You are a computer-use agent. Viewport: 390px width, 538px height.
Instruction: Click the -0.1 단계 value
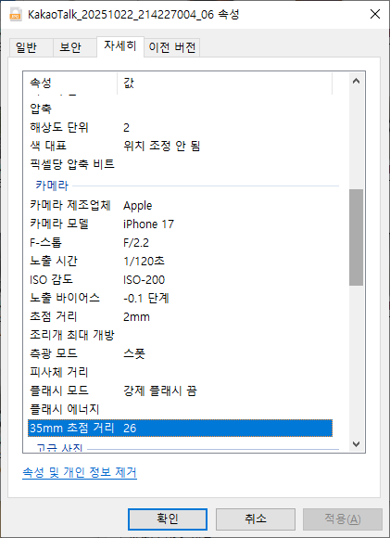coord(146,298)
